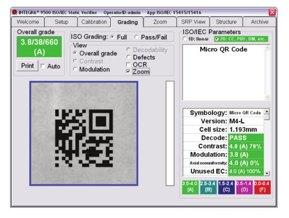Click up arrow of parameters table scrollbar
Image resolution: width=289 pixels, height=218 pixels.
tap(267, 111)
